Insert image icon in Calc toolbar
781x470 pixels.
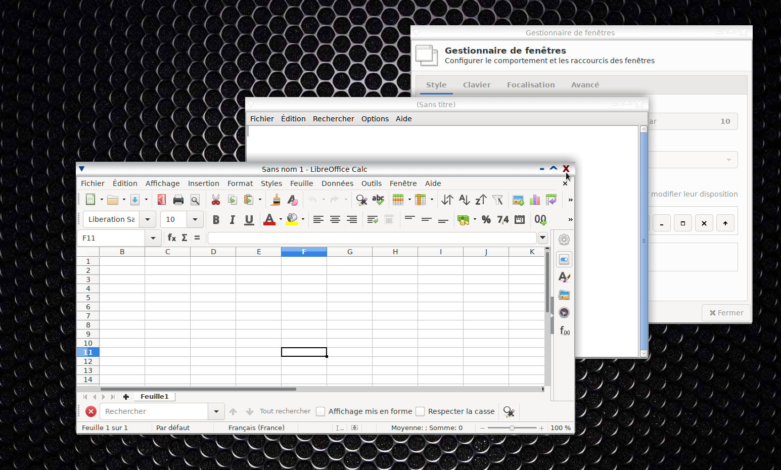518,200
